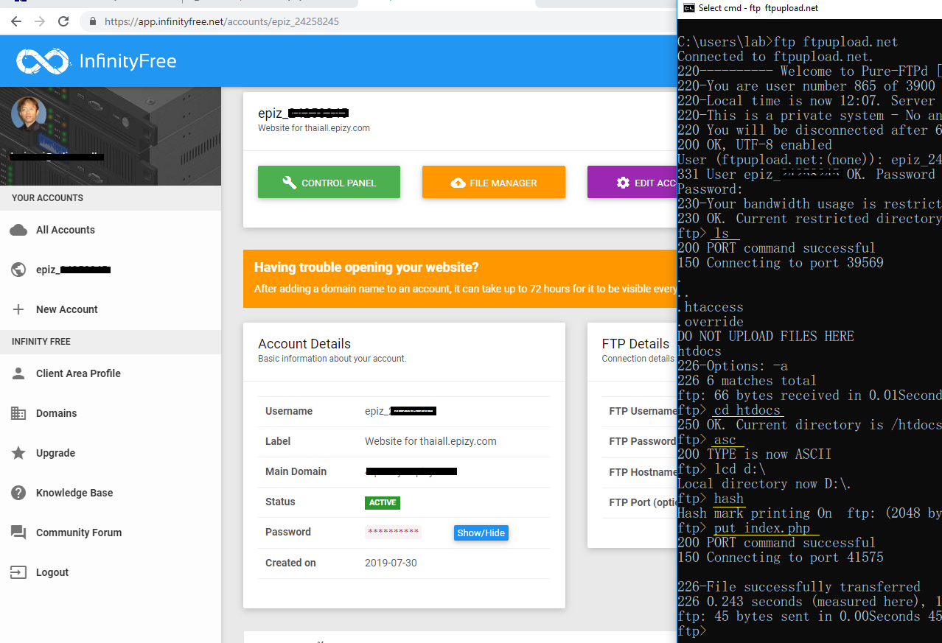Screen dimensions: 942x643
Task: Click the user profile avatar photo
Action: click(x=29, y=114)
